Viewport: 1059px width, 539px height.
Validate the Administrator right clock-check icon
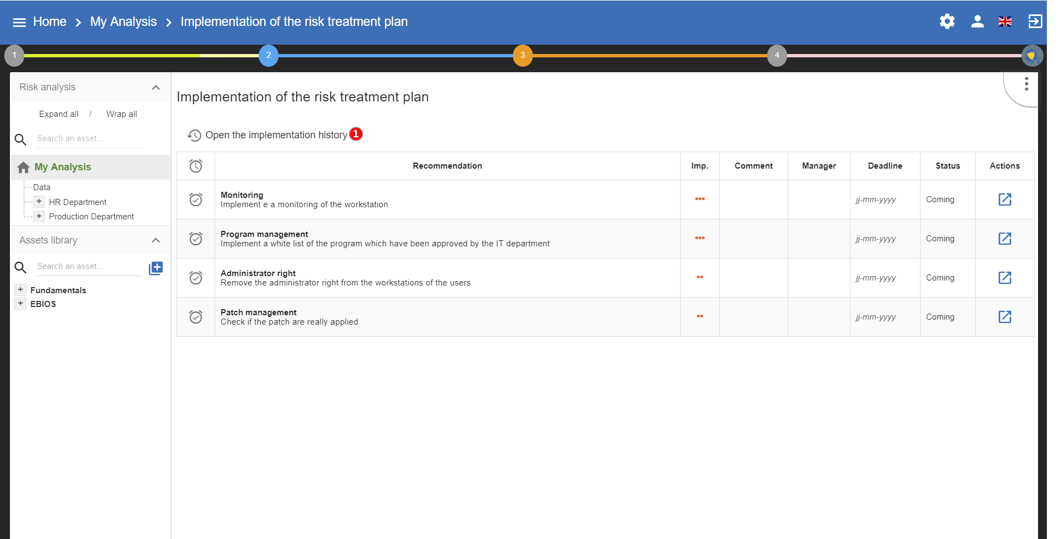(x=196, y=278)
